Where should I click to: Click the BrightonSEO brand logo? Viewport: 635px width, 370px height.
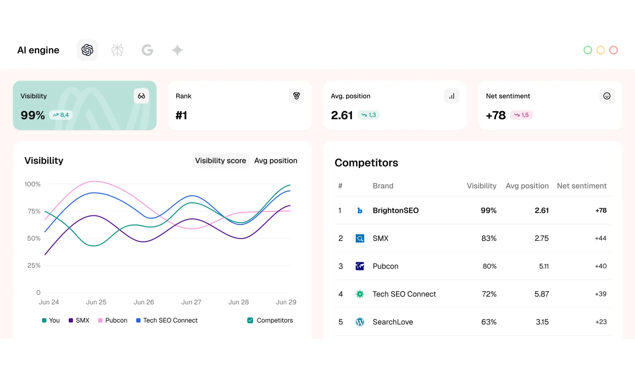(360, 211)
